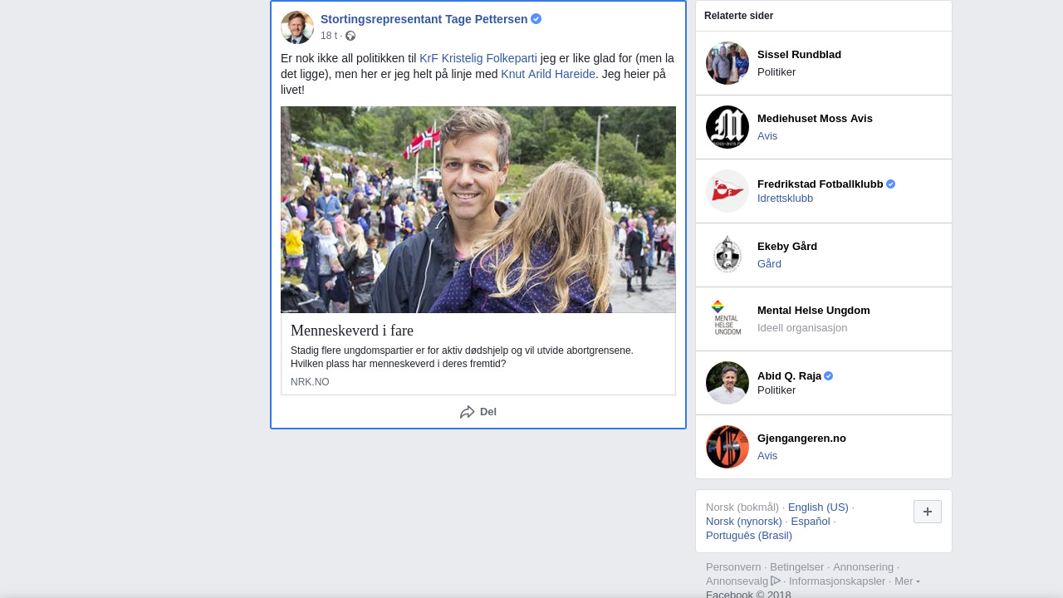Click the Gjengangeren.no page logo

pos(727,447)
